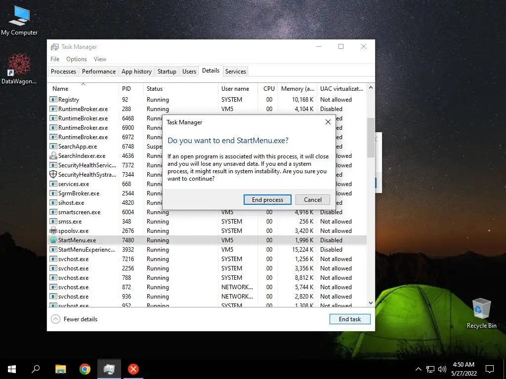Select the spoolsv.exe printer icon
506x379 pixels.
53,231
